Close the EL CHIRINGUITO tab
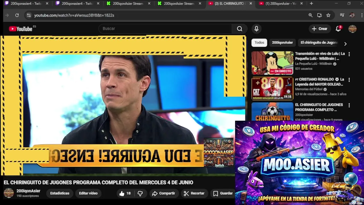 point(251,3)
